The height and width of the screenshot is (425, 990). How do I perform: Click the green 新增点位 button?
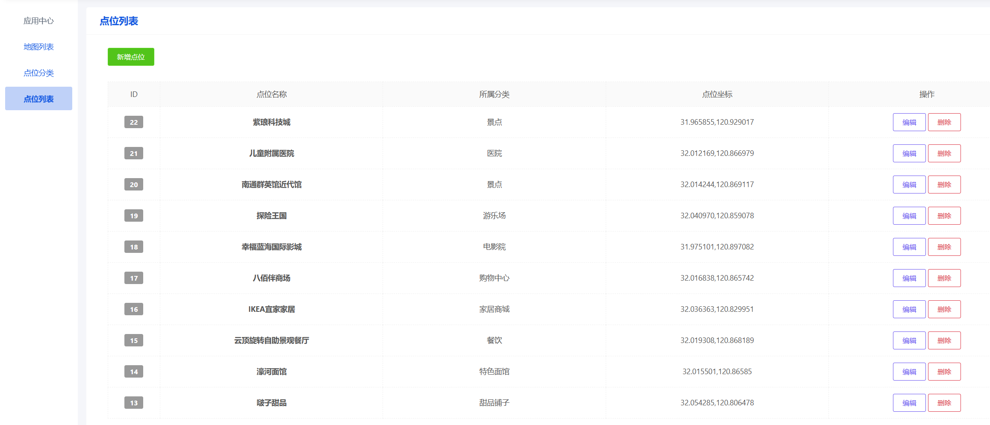pos(131,57)
